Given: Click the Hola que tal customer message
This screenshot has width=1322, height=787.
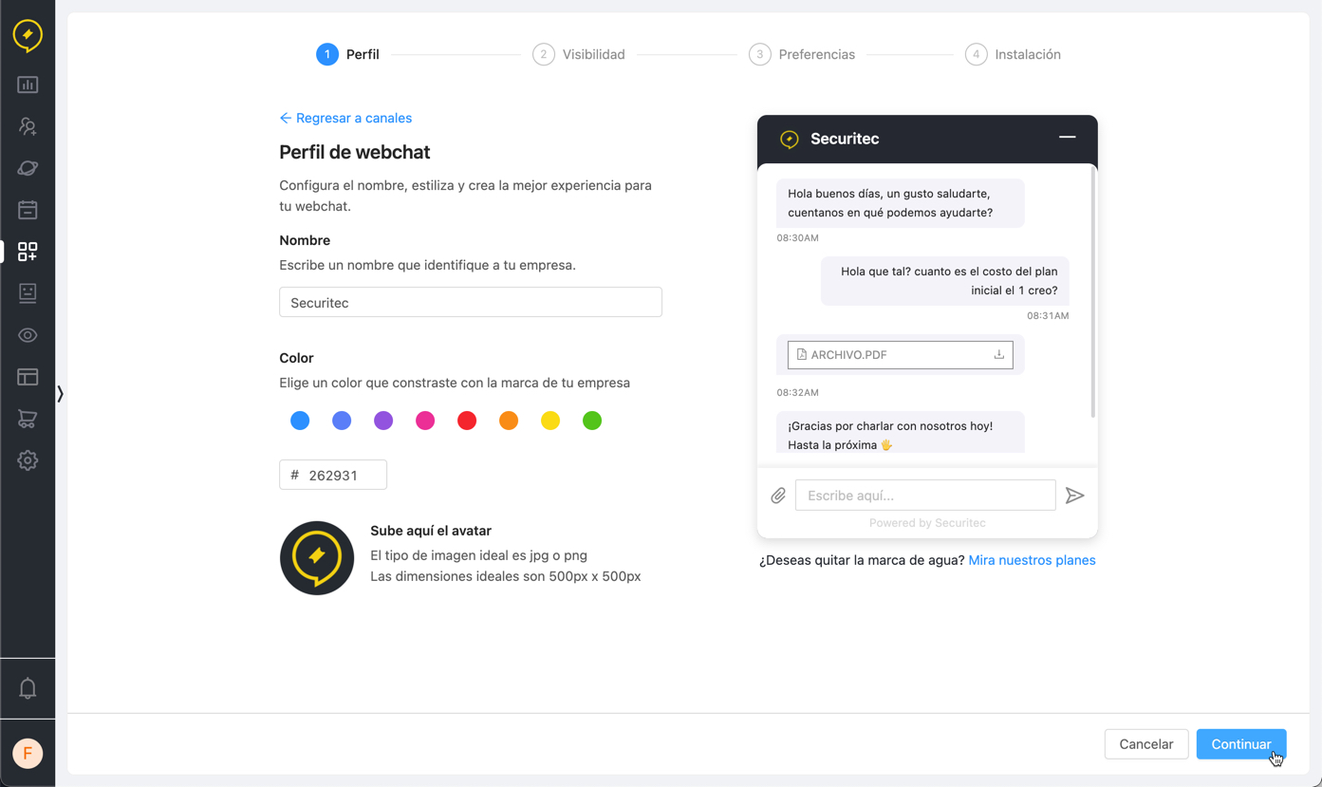Looking at the screenshot, I should point(945,281).
